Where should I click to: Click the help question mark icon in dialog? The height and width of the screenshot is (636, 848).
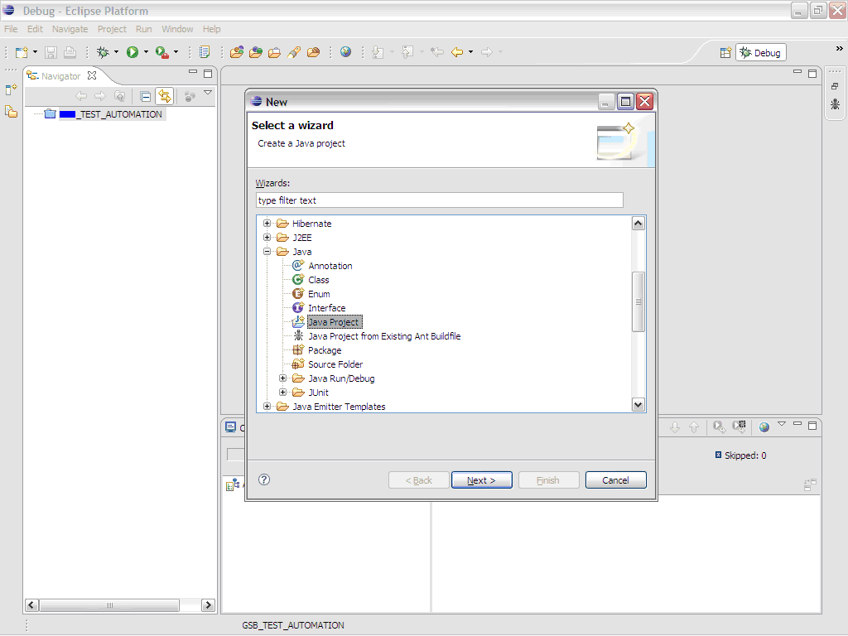click(264, 479)
